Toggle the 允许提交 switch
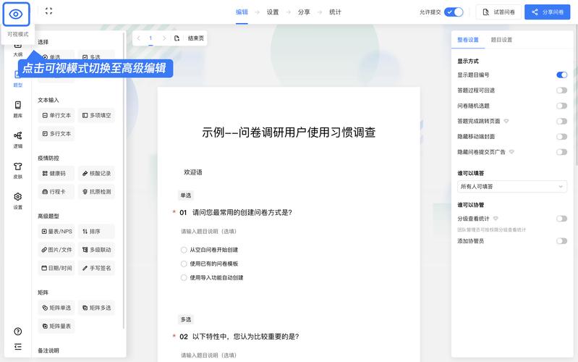The image size is (578, 362). (454, 12)
